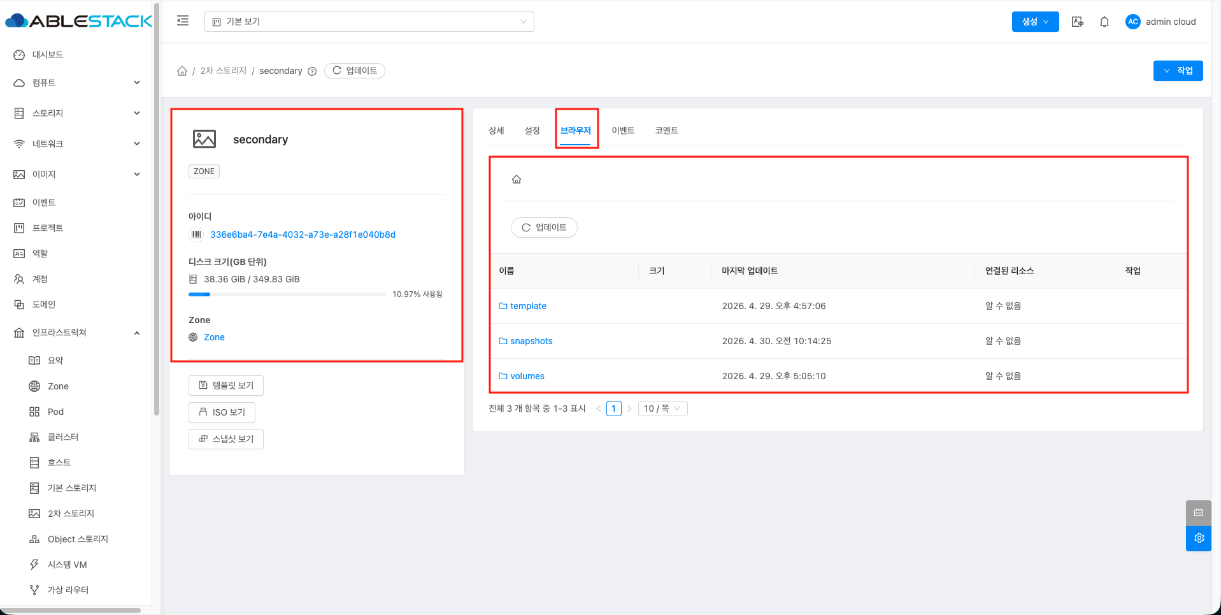Image resolution: width=1221 pixels, height=615 pixels.
Task: Click 템플릿 보기 button
Action: point(226,386)
